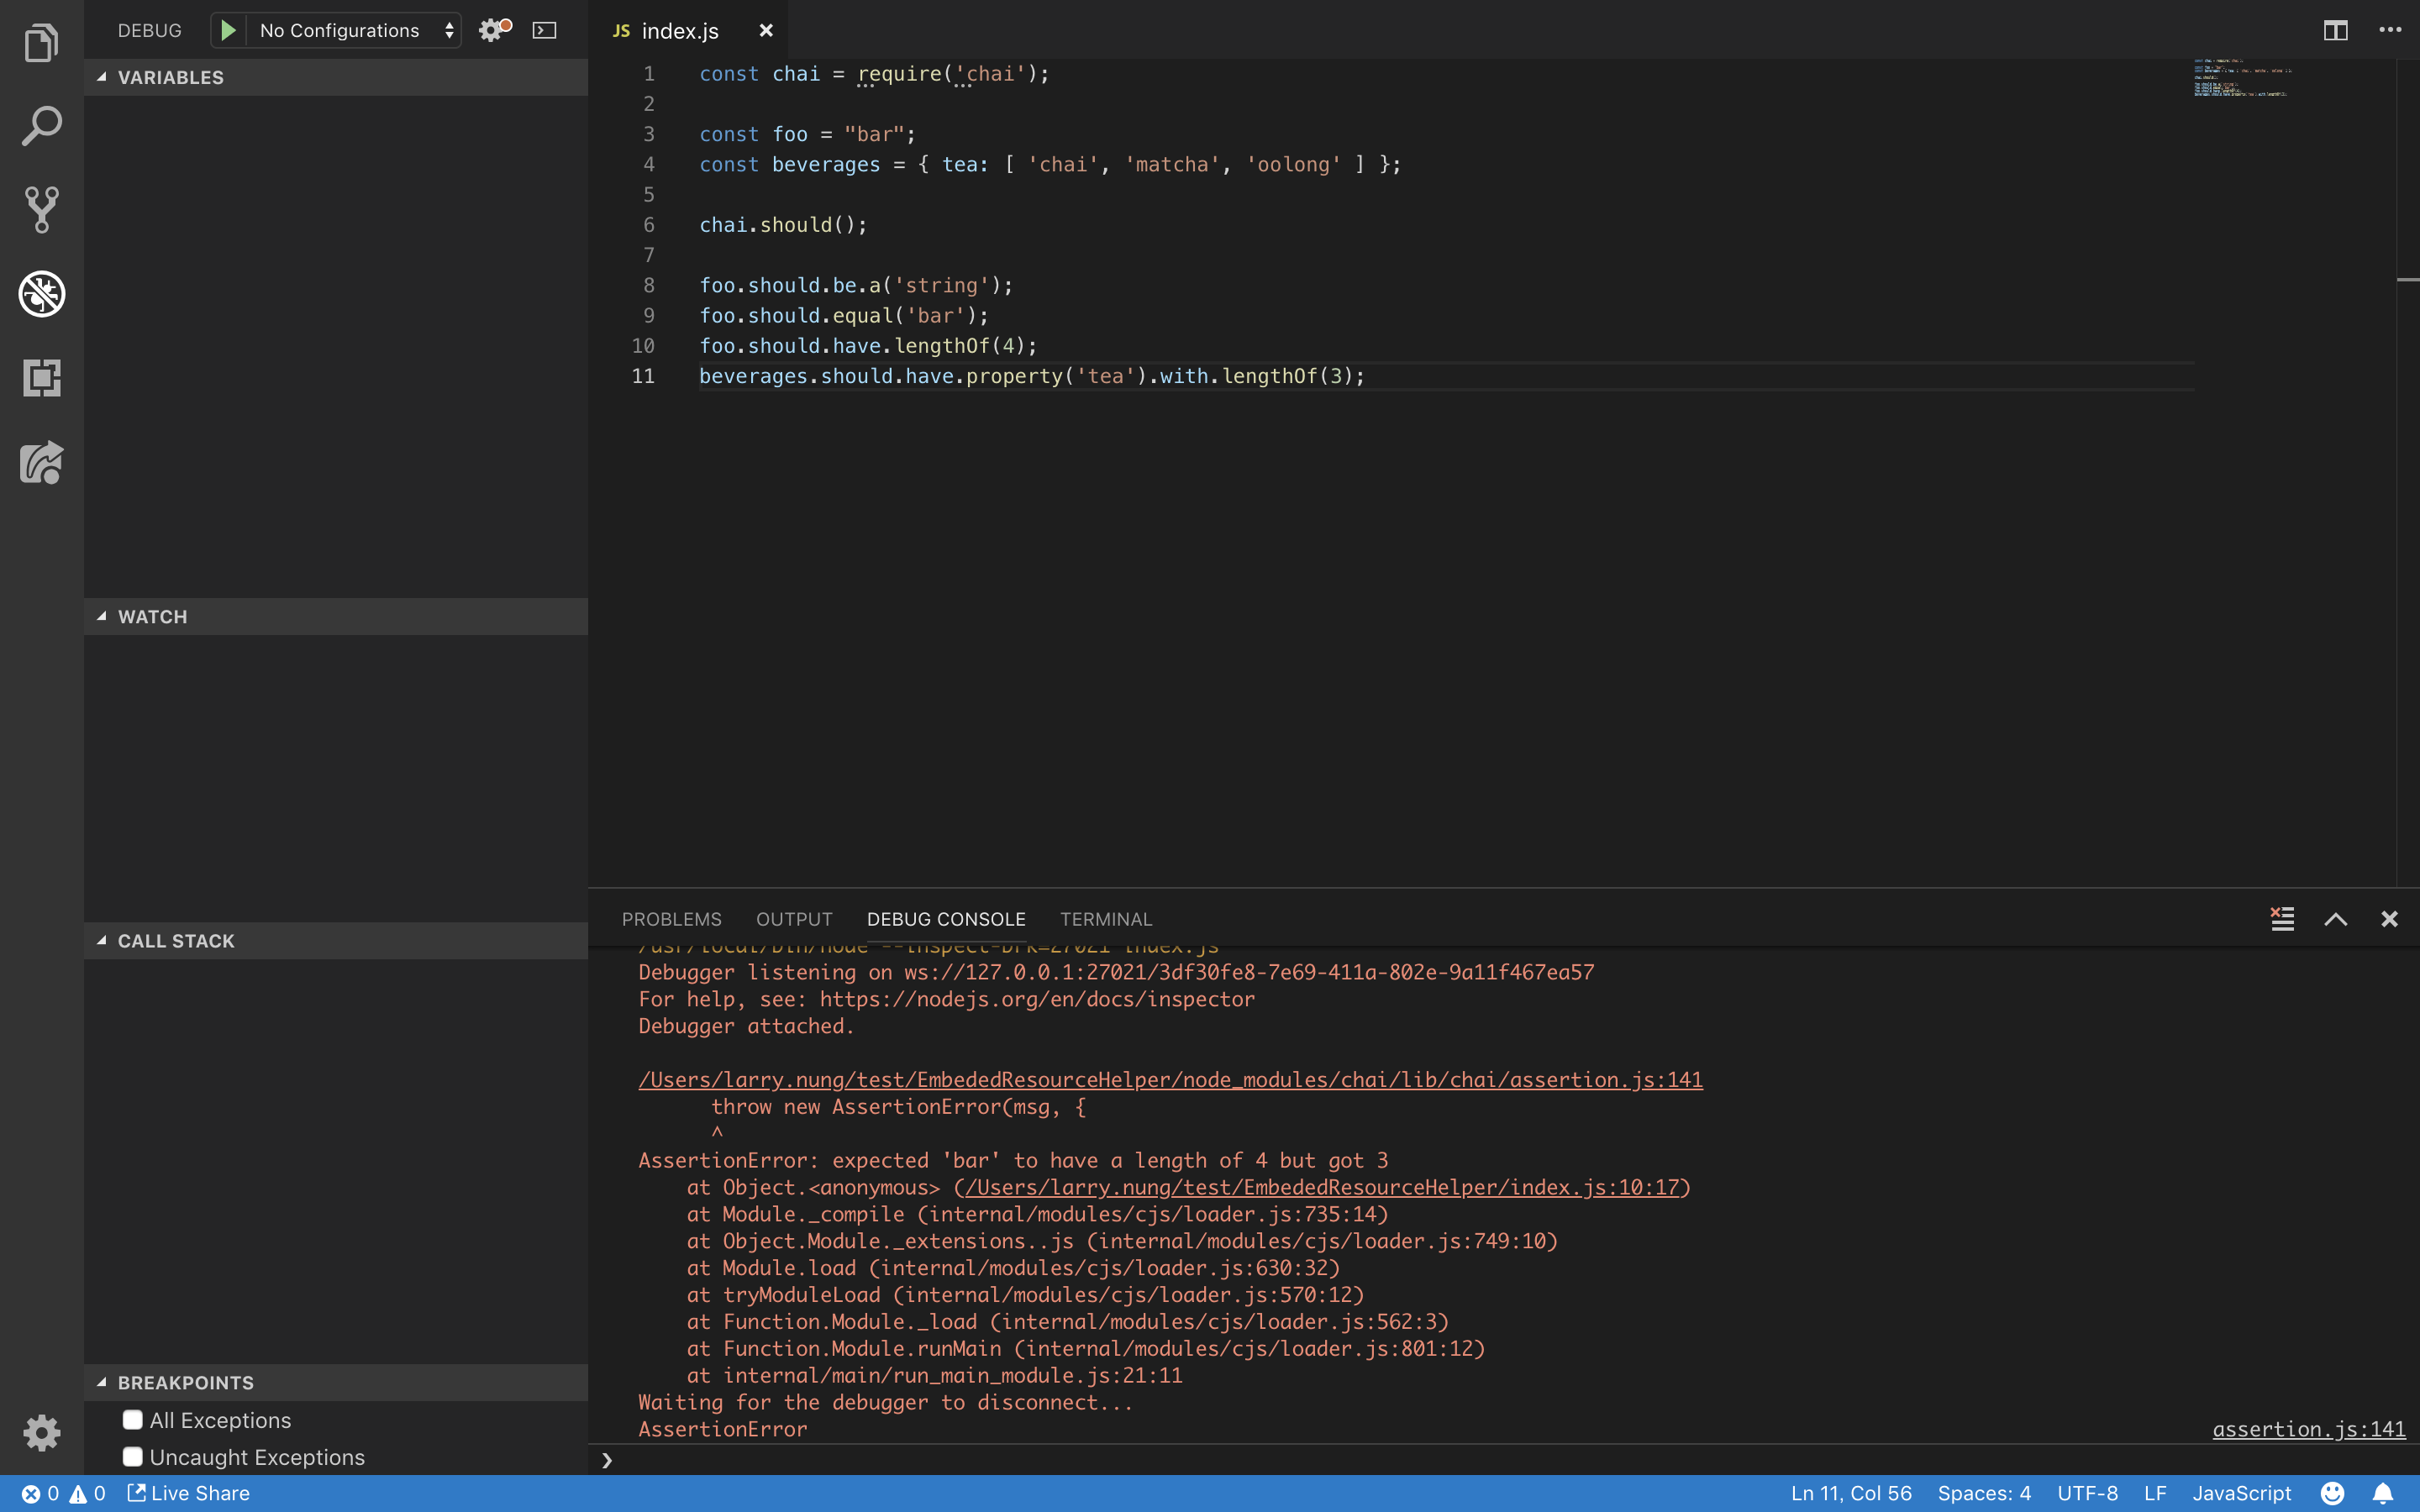Change language mode JavaScript
This screenshot has height=1512, width=2420.
tap(2241, 1493)
